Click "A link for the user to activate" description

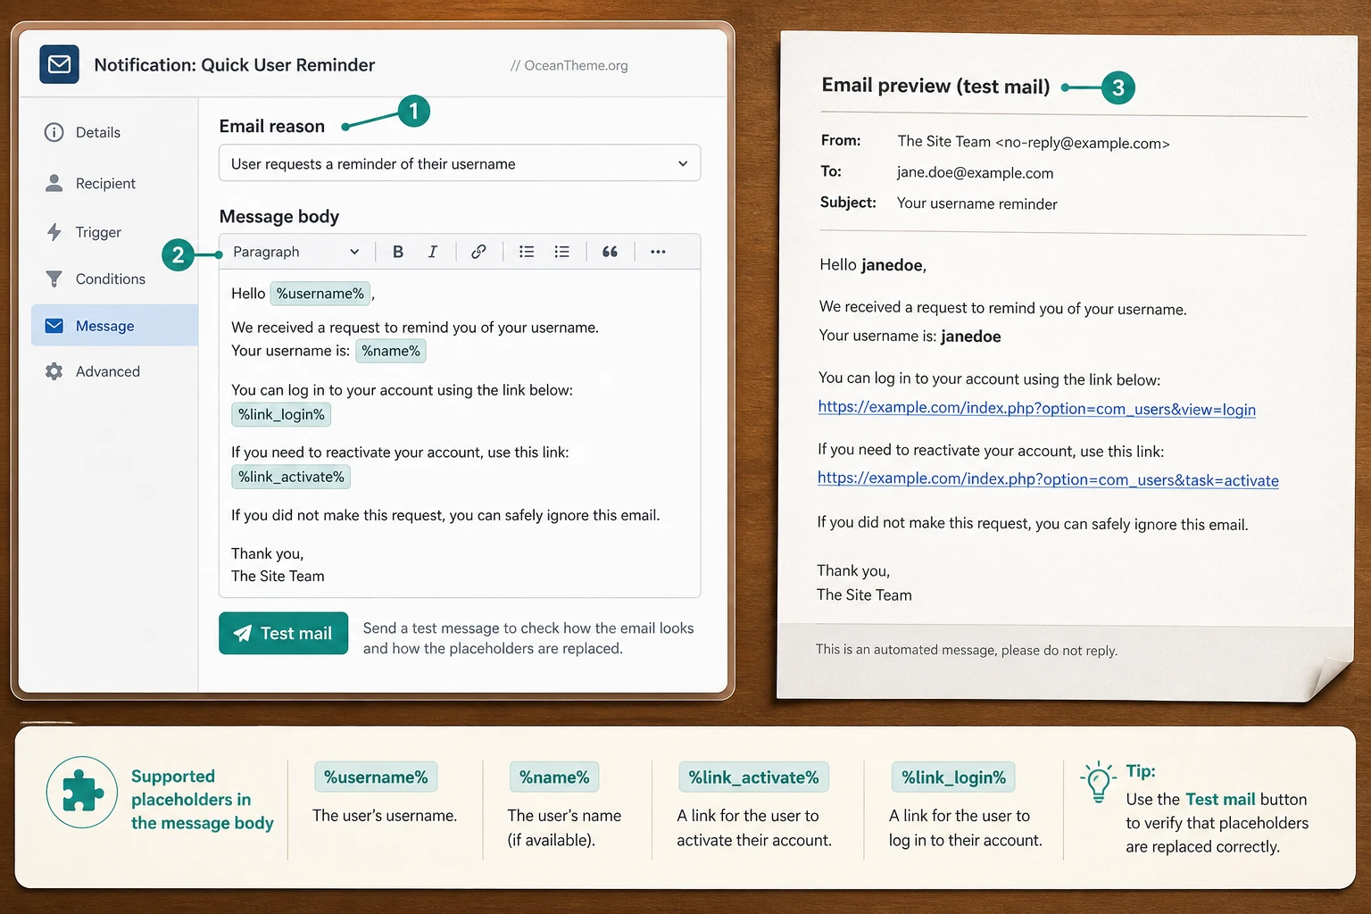(x=754, y=827)
